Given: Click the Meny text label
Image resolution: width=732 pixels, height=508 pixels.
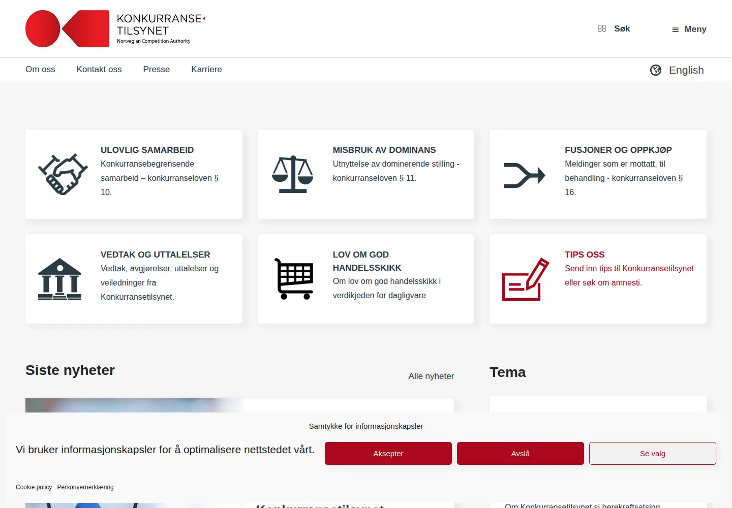Looking at the screenshot, I should coord(695,29).
